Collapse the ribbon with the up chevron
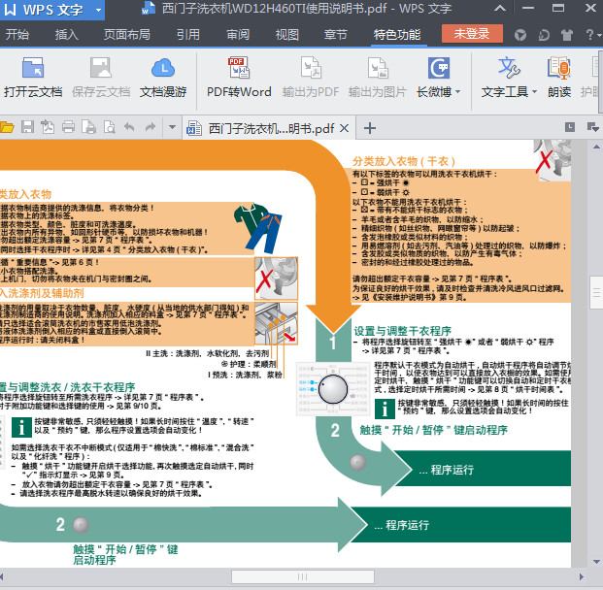Image resolution: width=603 pixels, height=590 pixels. (500, 8)
